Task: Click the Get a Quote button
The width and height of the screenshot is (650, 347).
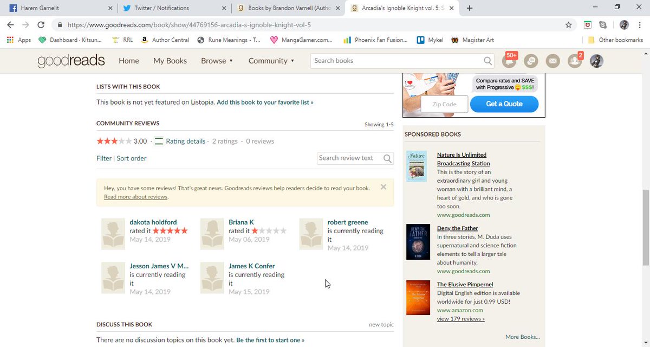Action: (x=504, y=104)
